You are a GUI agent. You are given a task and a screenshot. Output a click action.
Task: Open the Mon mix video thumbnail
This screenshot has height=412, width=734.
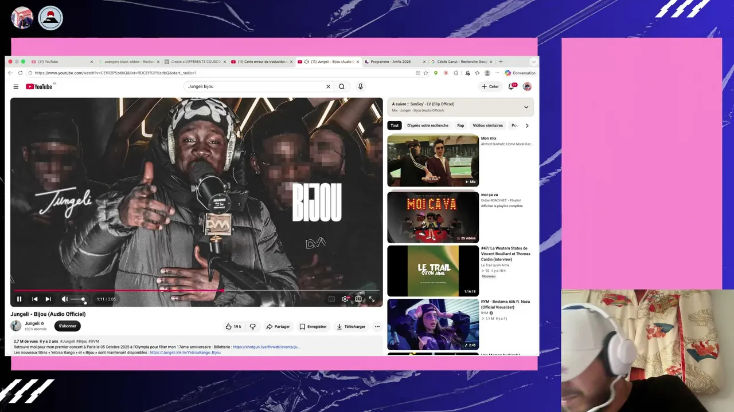click(x=433, y=161)
